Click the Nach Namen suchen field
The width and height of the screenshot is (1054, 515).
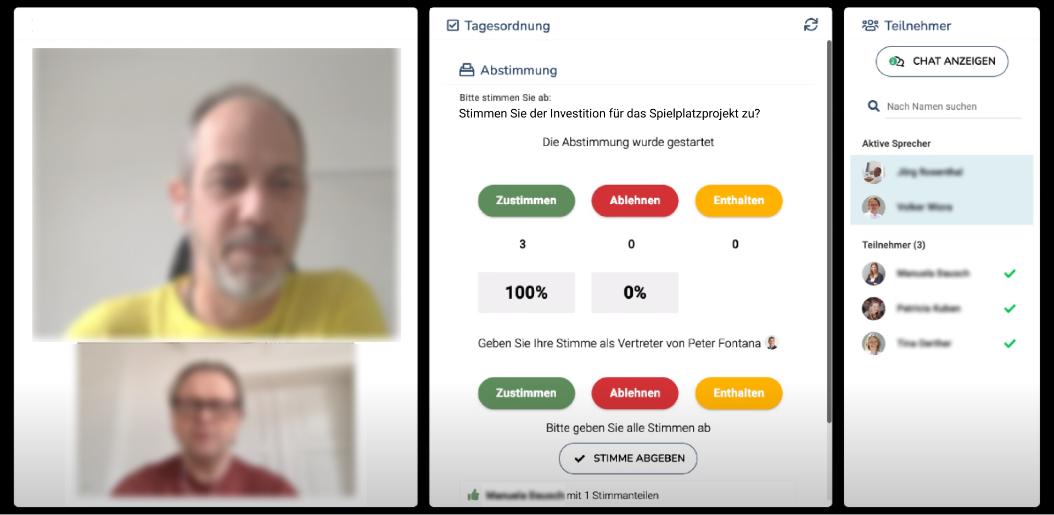954,107
